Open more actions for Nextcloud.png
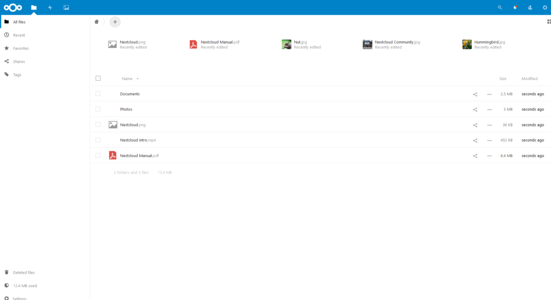The width and height of the screenshot is (551, 300). [x=490, y=125]
